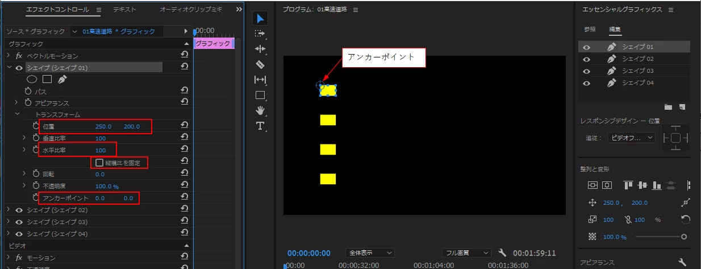Viewport: 701px width, 269px height.
Task: Select the Hand tool
Action: [x=260, y=110]
